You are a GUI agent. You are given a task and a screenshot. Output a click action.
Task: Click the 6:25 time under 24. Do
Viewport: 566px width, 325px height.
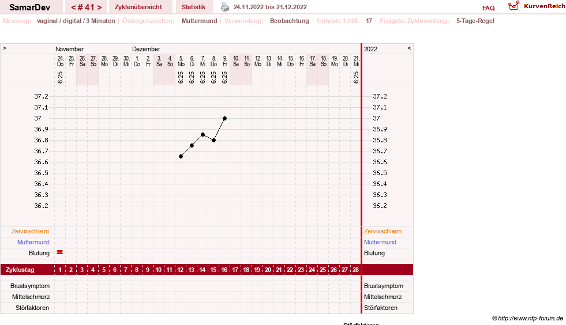click(60, 78)
